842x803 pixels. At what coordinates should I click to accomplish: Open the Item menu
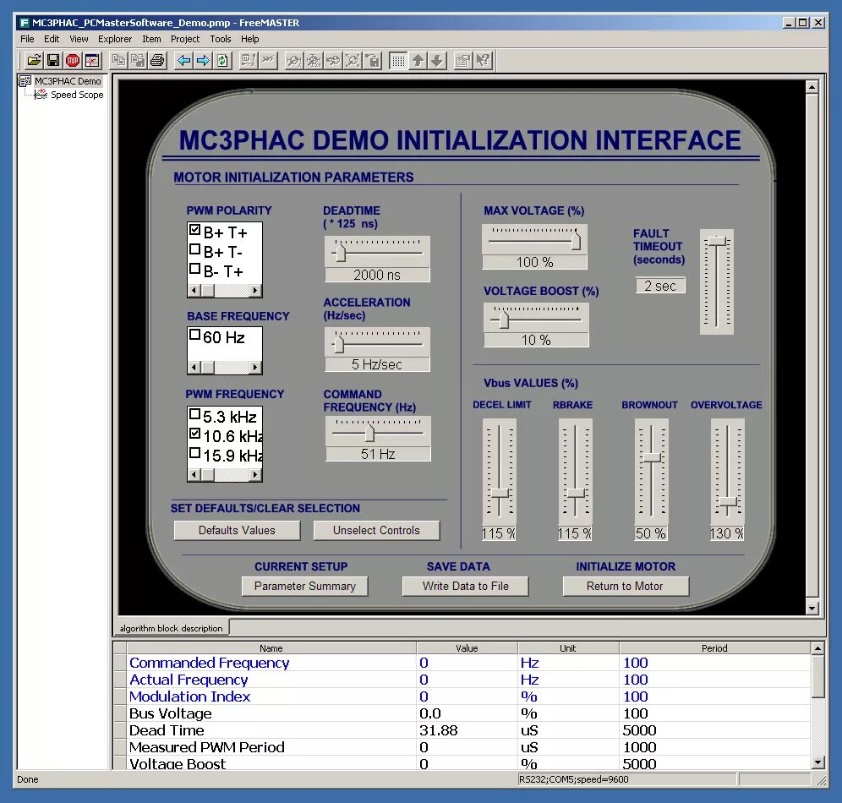[151, 39]
